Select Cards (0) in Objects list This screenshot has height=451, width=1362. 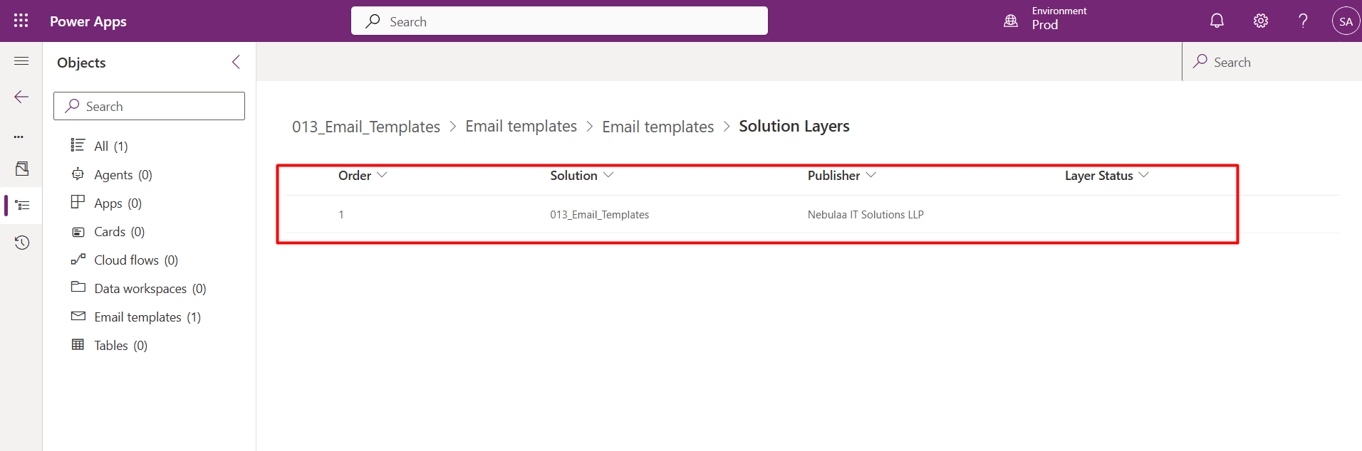pos(108,231)
